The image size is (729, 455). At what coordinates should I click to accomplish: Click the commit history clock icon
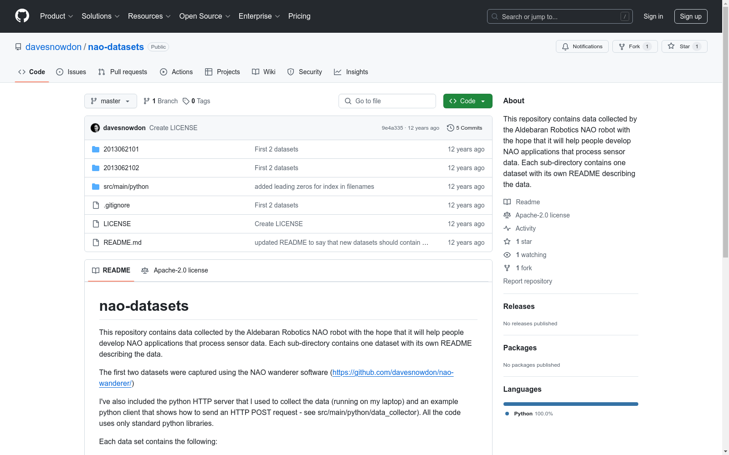pos(451,128)
